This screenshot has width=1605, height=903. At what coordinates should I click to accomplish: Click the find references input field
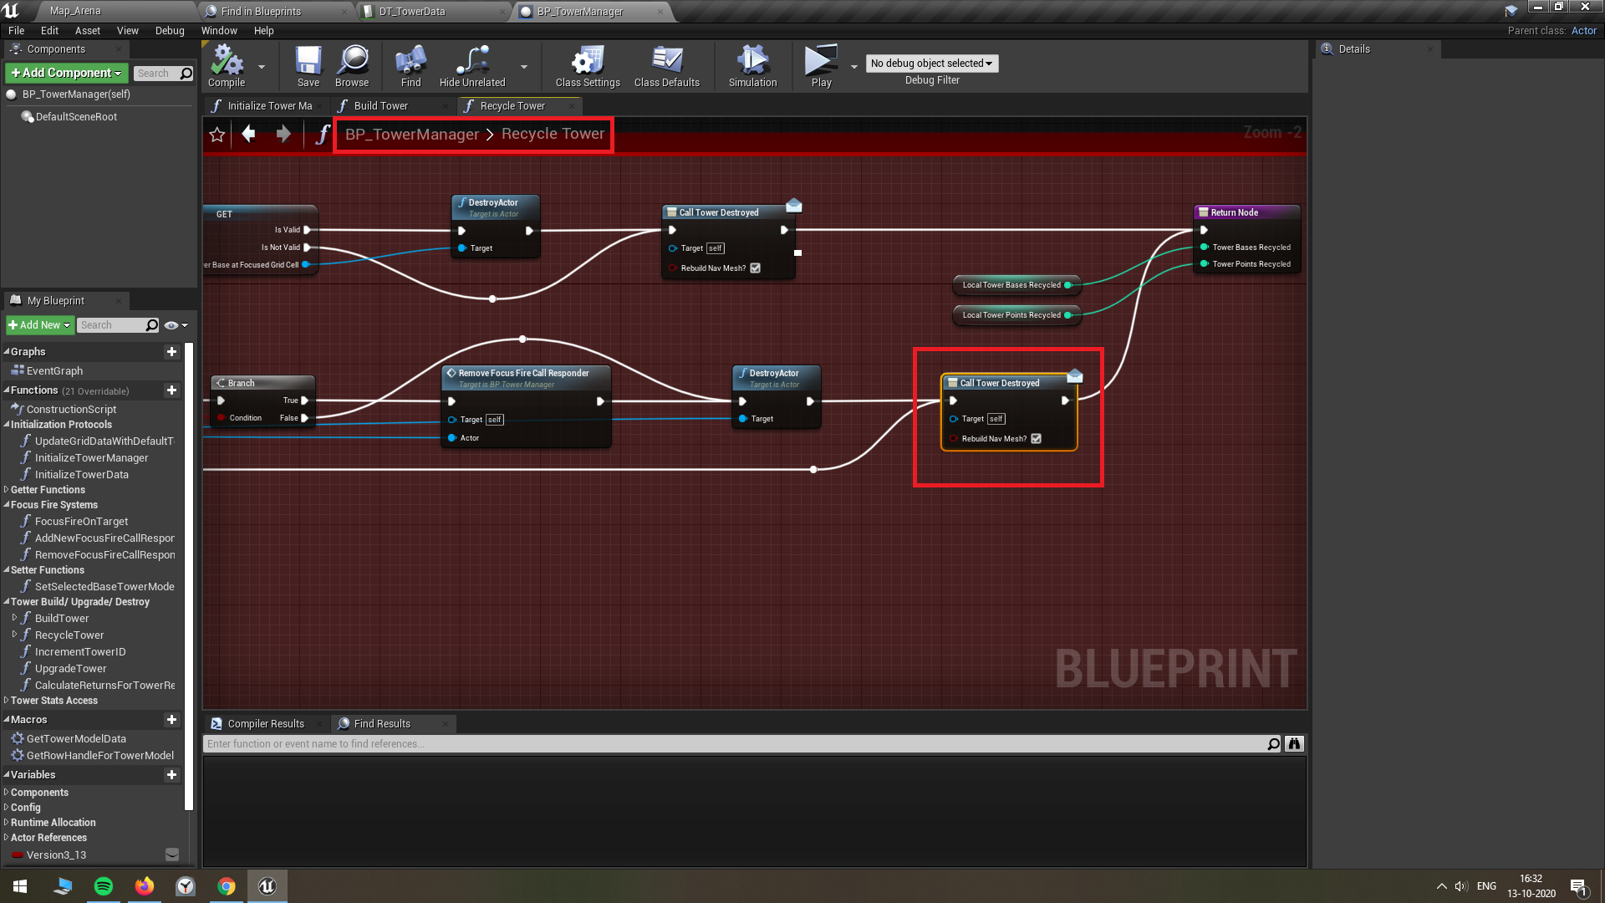coord(736,743)
